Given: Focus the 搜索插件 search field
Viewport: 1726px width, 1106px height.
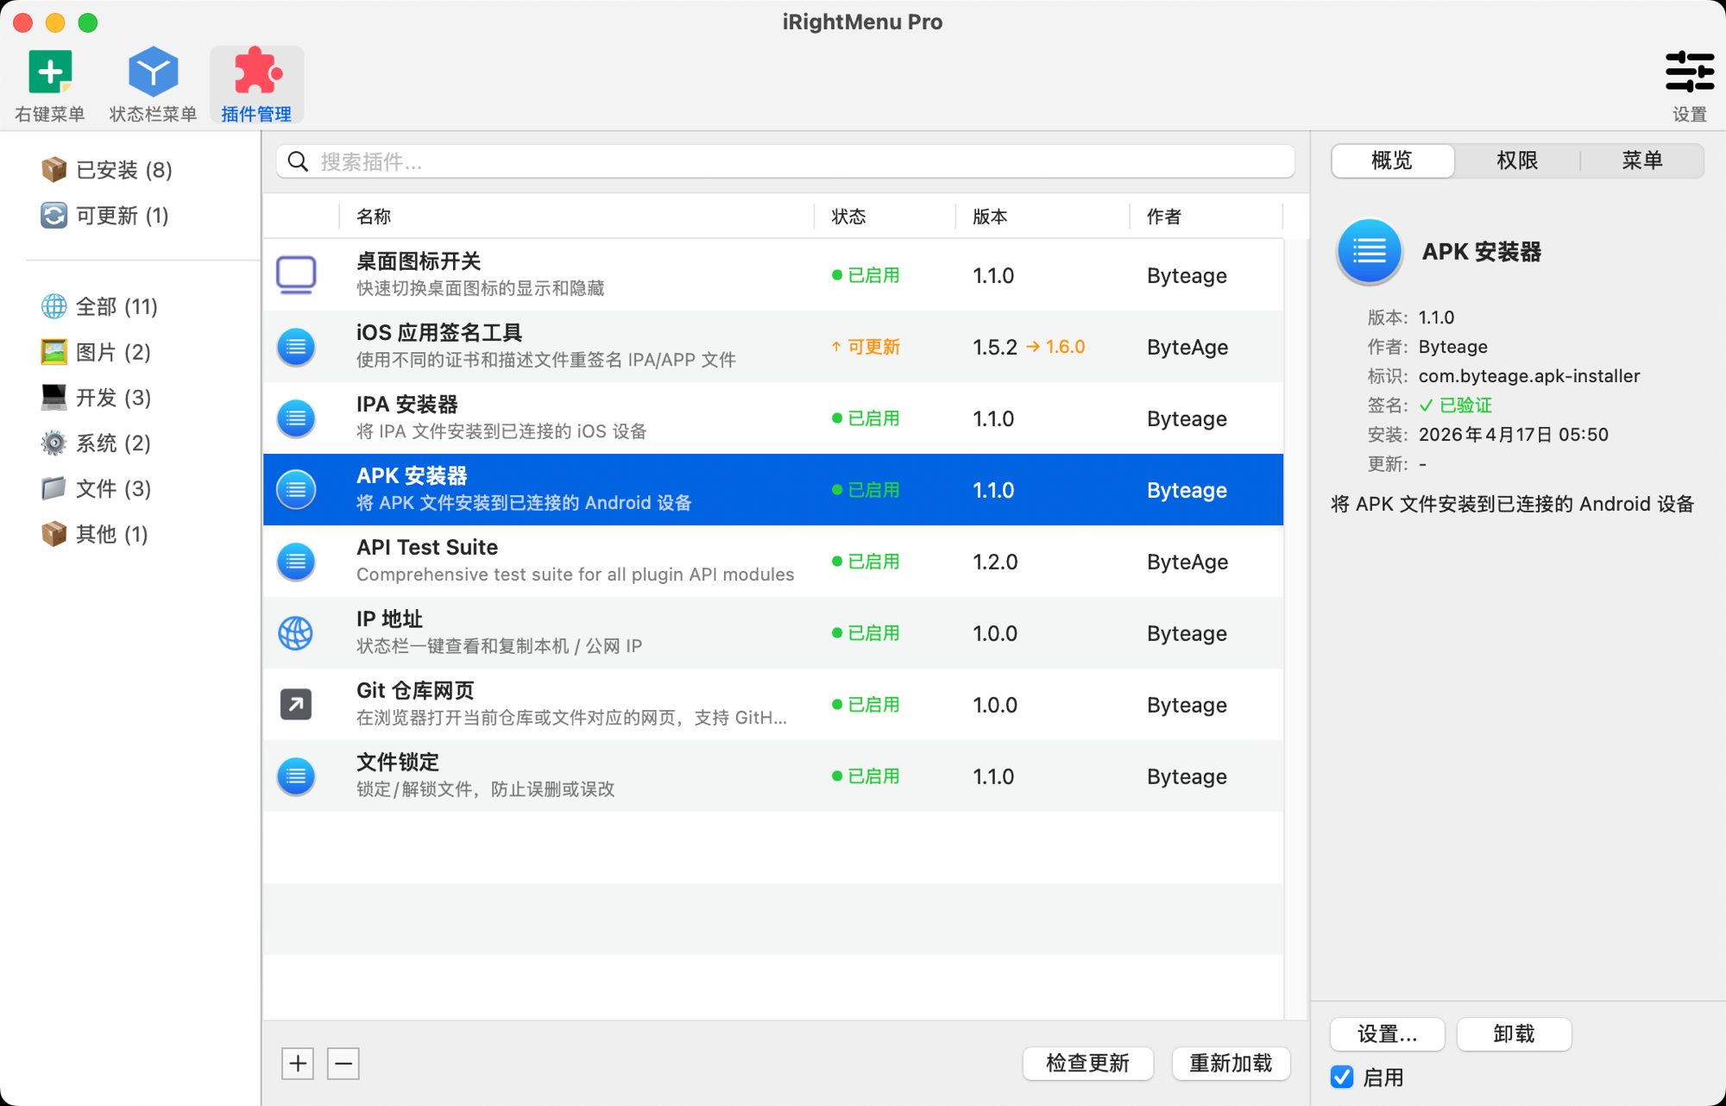Looking at the screenshot, I should (785, 161).
